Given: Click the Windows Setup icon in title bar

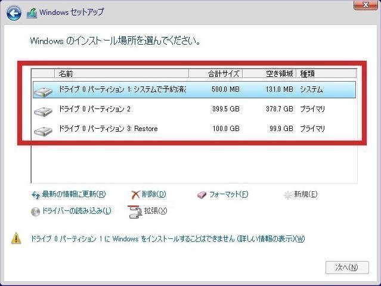Looking at the screenshot, I should point(32,13).
